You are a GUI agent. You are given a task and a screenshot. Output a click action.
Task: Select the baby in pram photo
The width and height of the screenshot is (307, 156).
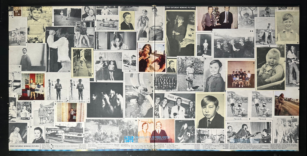coord(271,69)
